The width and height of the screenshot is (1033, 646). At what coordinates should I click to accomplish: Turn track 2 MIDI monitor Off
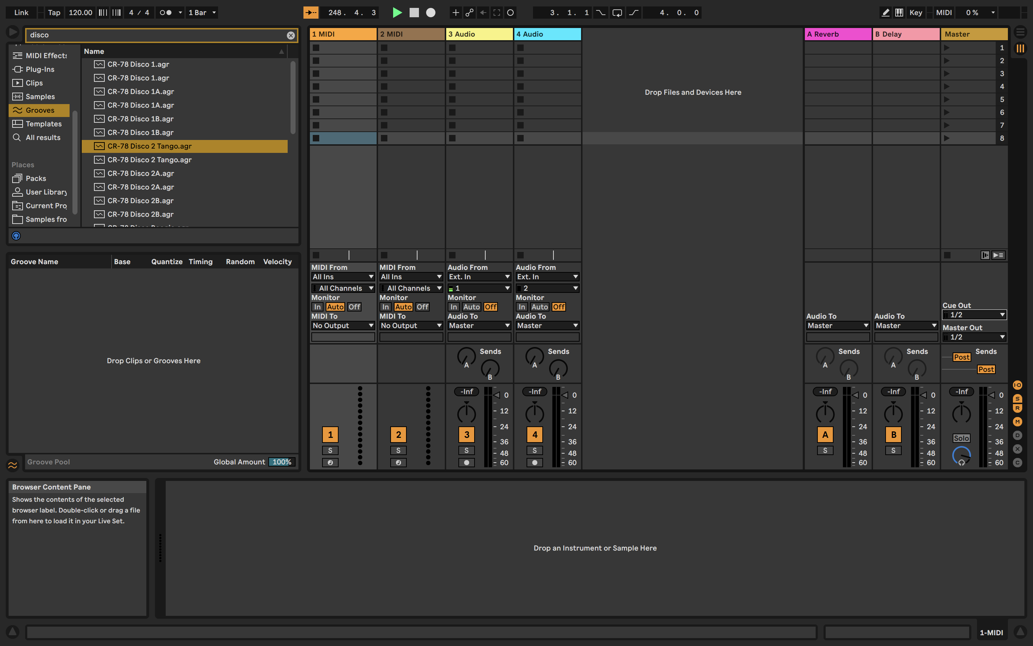click(422, 307)
